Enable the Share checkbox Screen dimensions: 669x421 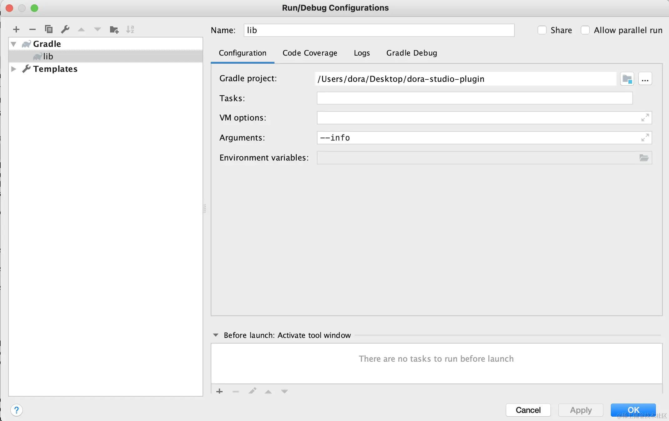click(542, 30)
